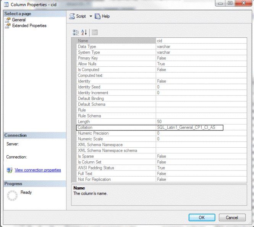
Task: Click the View connection properties link
Action: (x=37, y=170)
